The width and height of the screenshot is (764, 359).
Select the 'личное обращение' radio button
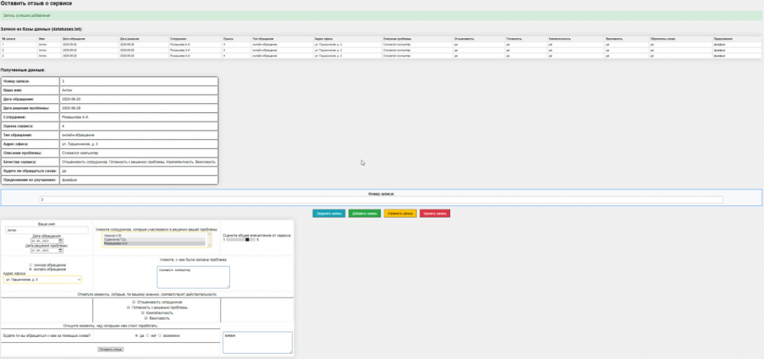pyautogui.click(x=31, y=265)
